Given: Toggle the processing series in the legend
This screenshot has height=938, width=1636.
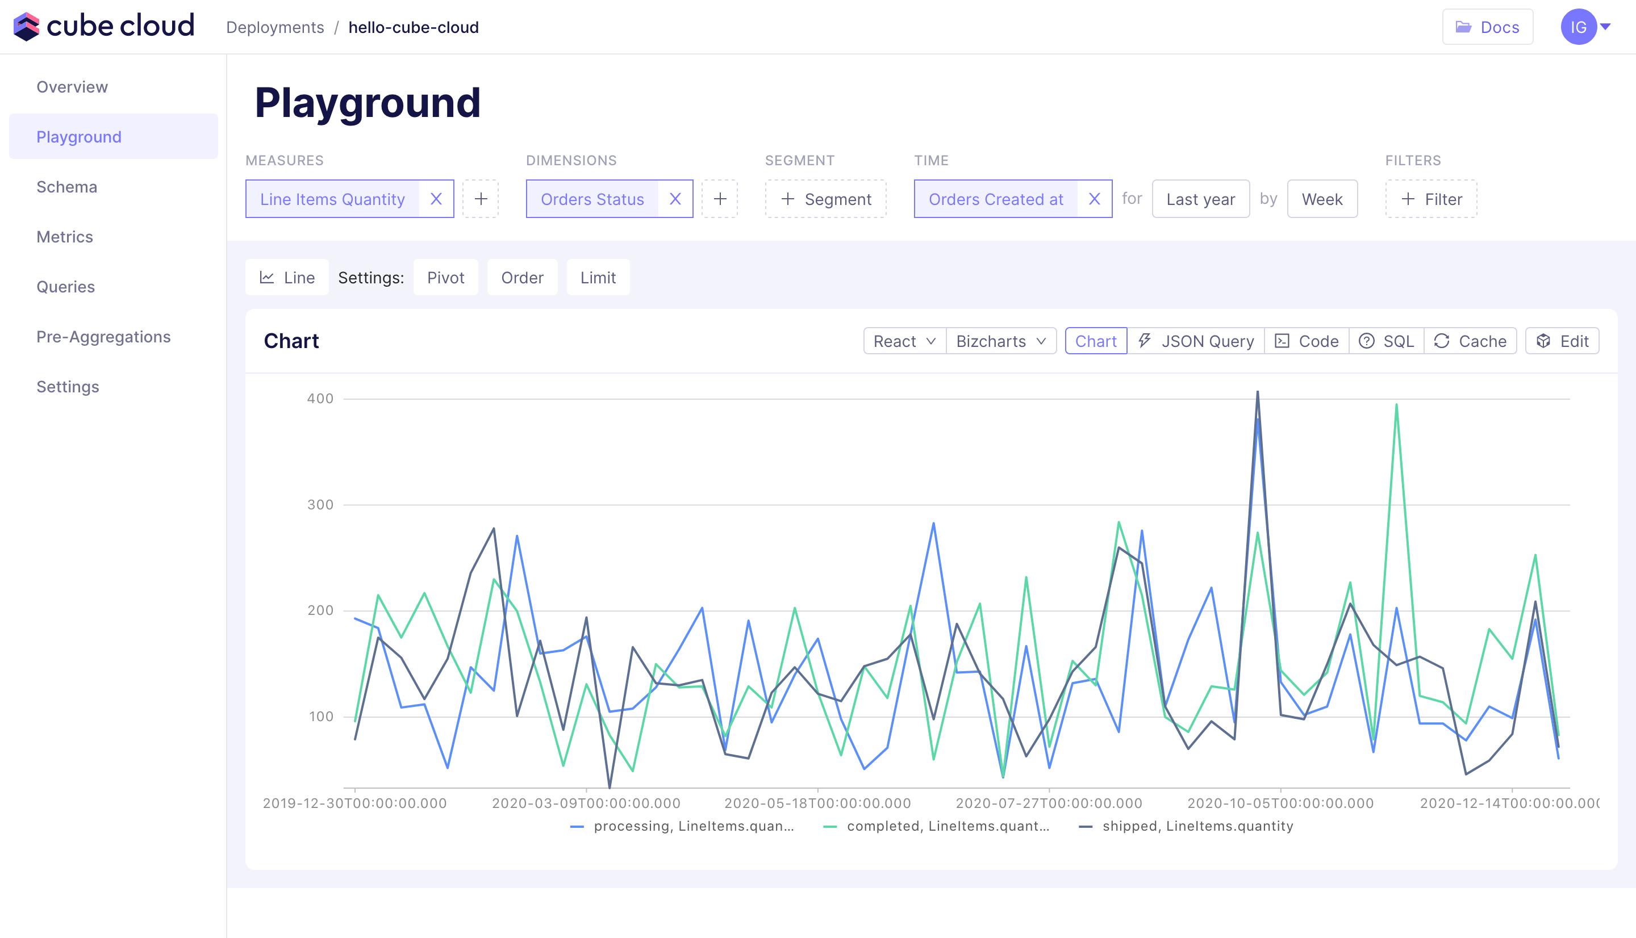Looking at the screenshot, I should tap(683, 826).
